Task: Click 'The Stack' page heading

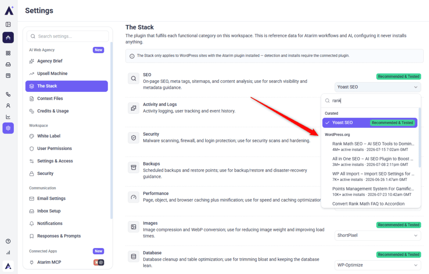Action: coord(140,27)
